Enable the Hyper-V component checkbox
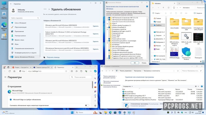206x115 pixels. click(x=109, y=24)
